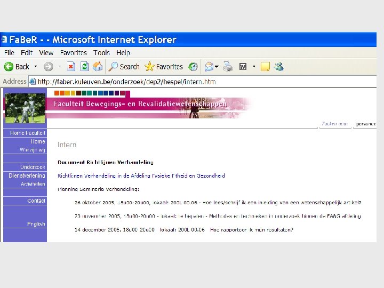Open the File menu
The height and width of the screenshot is (288, 384).
coord(9,53)
